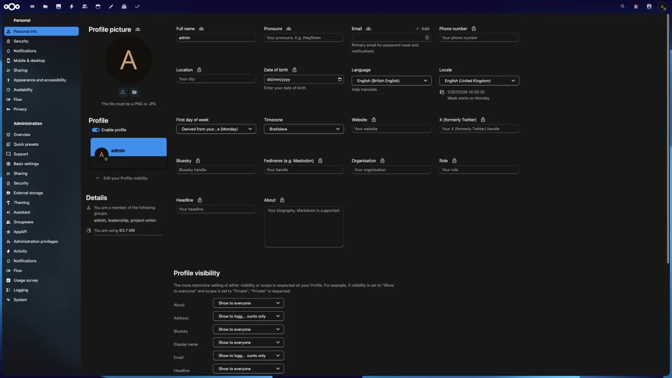
Task: Add an additional email address
Action: click(423, 29)
